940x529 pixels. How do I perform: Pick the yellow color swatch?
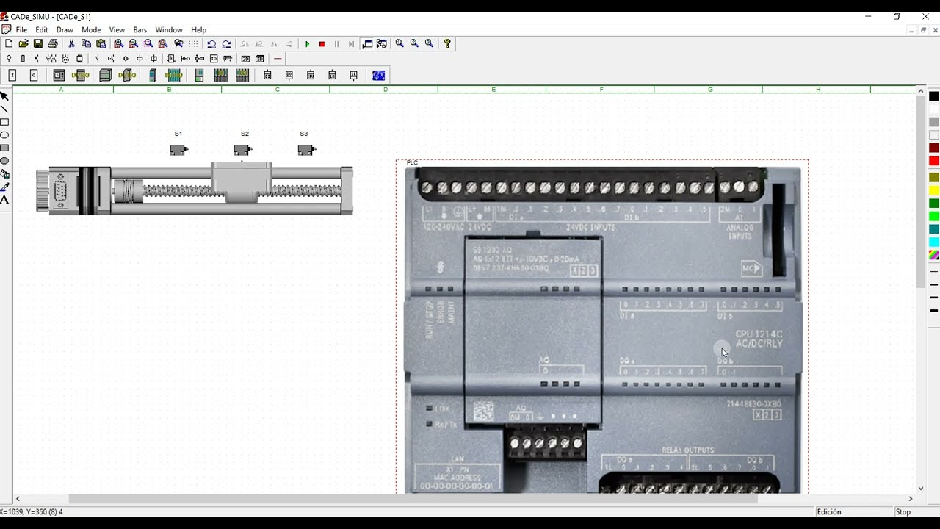coord(934,190)
